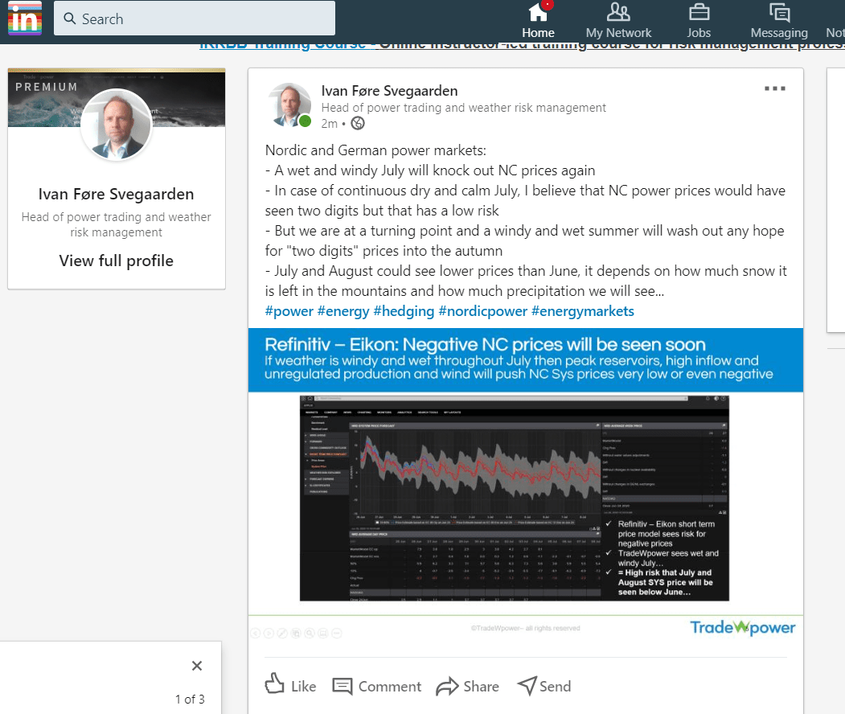Open the Jobs tab
The width and height of the screenshot is (845, 714).
pos(699,20)
